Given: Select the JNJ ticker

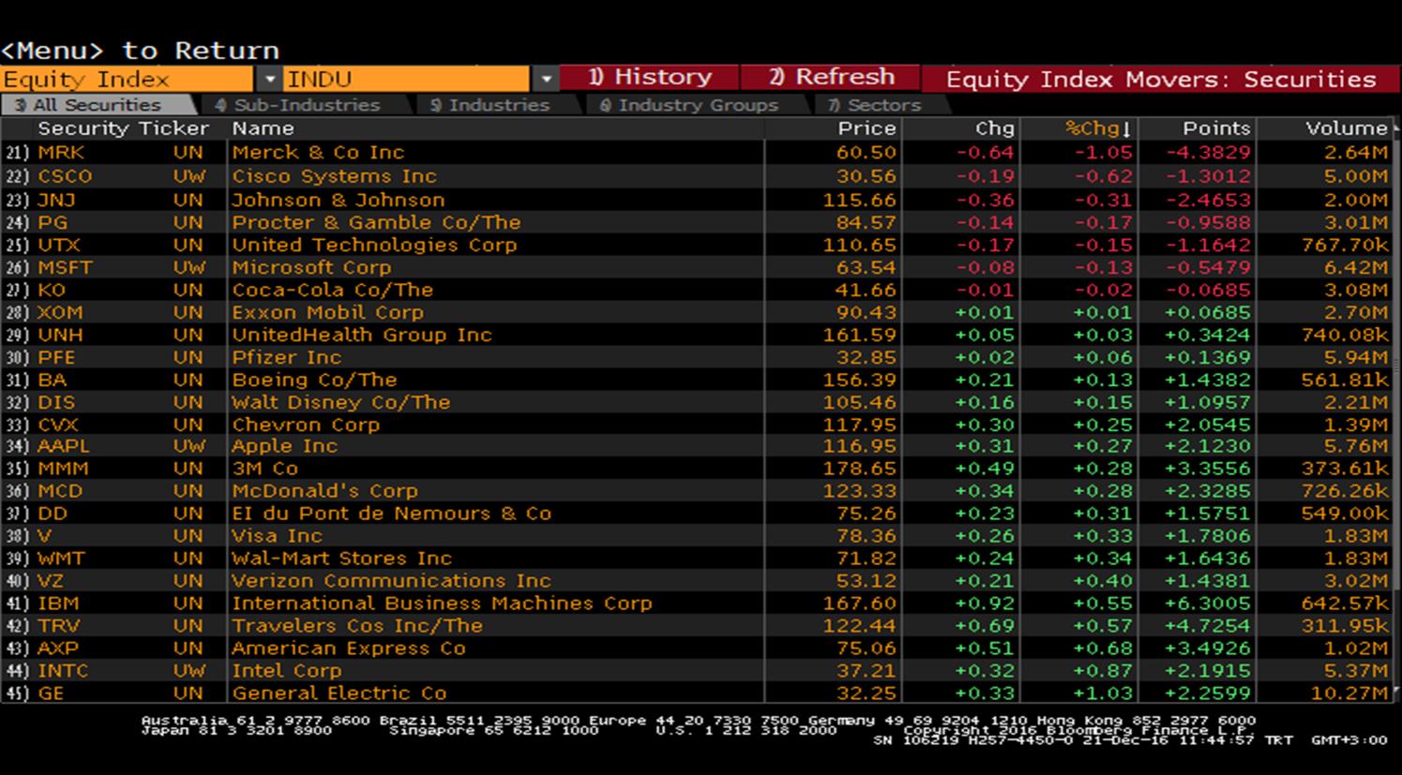Looking at the screenshot, I should (57, 200).
